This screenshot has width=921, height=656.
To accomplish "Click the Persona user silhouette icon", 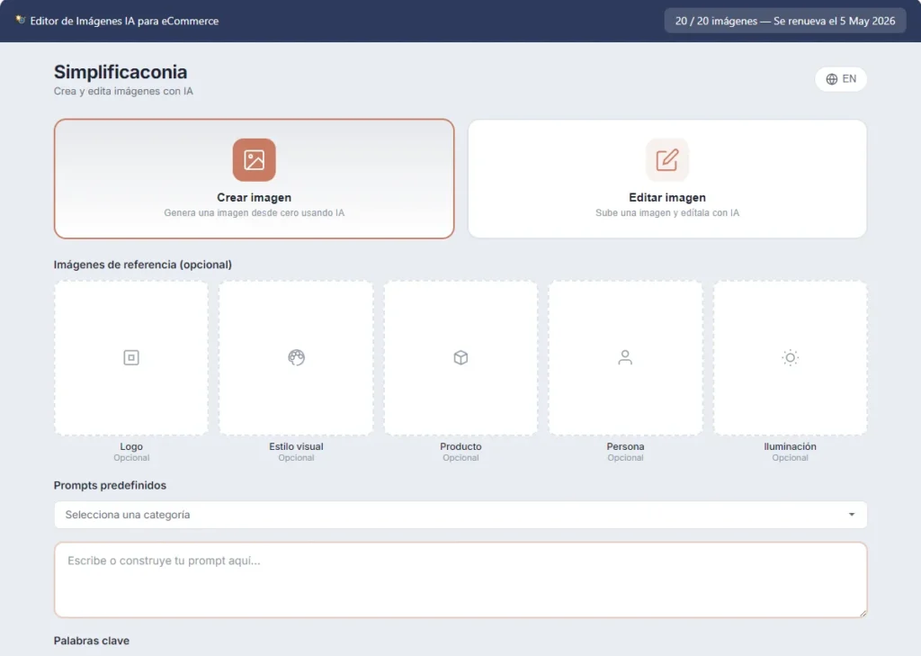I will point(625,358).
